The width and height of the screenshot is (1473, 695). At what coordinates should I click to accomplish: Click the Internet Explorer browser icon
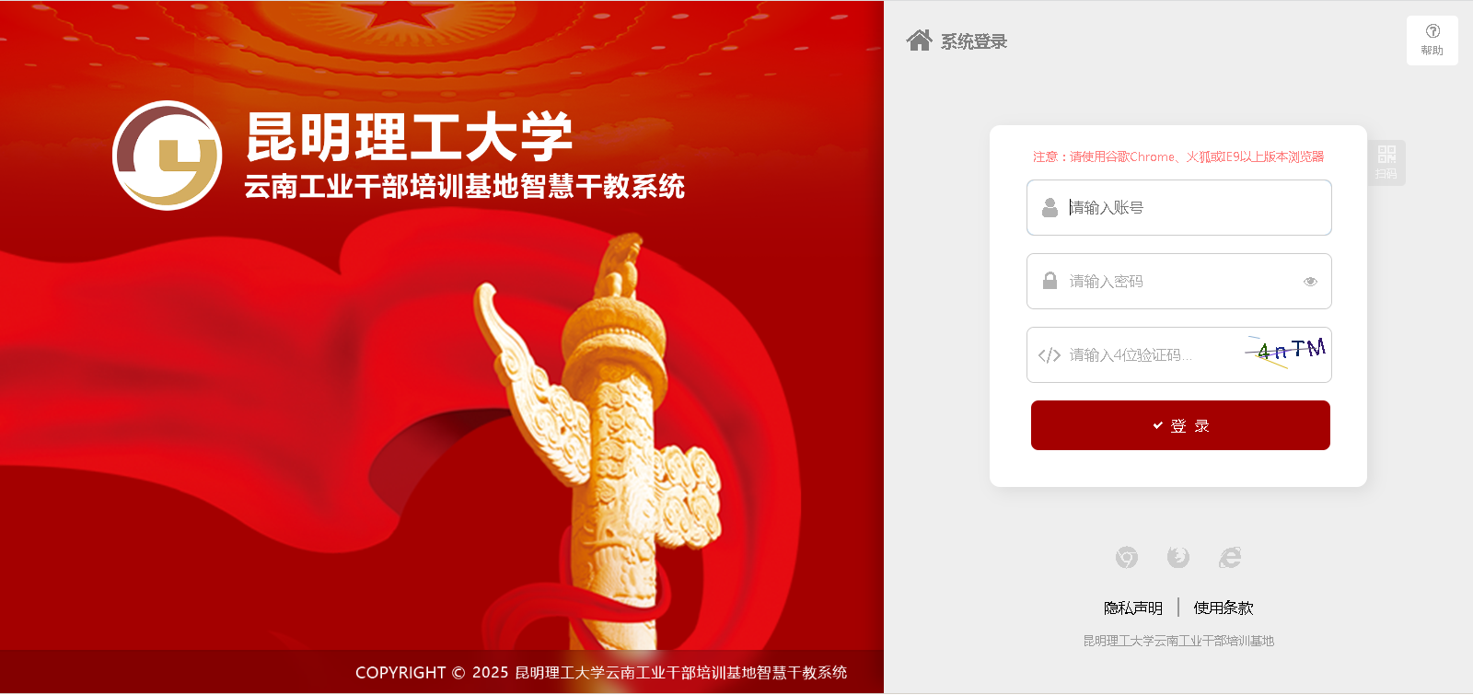[x=1230, y=557]
